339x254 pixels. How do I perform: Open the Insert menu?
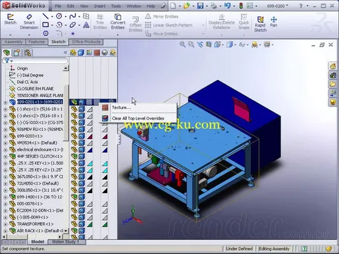pos(100,6)
